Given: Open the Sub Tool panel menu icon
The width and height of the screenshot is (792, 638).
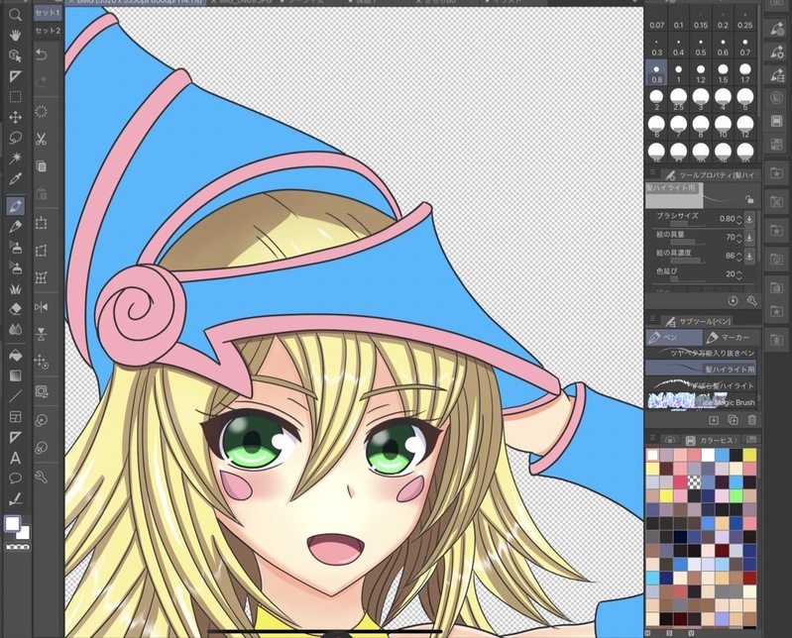Looking at the screenshot, I should tap(652, 318).
